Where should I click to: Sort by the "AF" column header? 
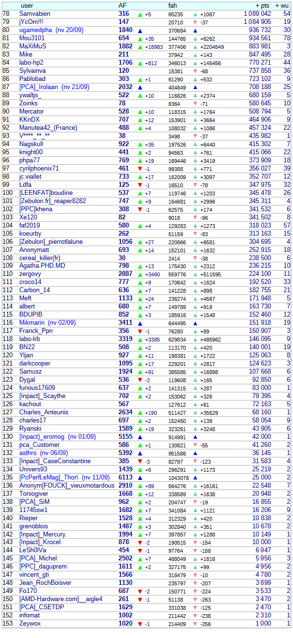[x=123, y=6]
